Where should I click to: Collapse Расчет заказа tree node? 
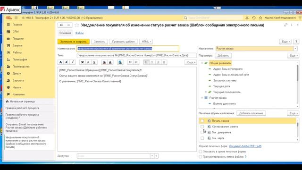coord(202,98)
